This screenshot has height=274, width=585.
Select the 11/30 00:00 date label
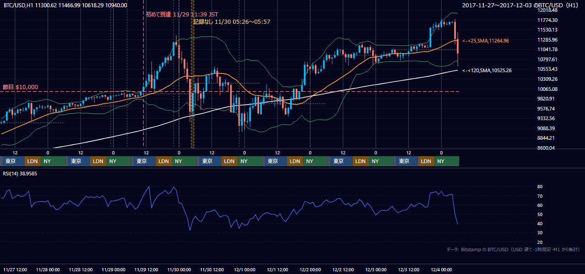[x=179, y=269]
